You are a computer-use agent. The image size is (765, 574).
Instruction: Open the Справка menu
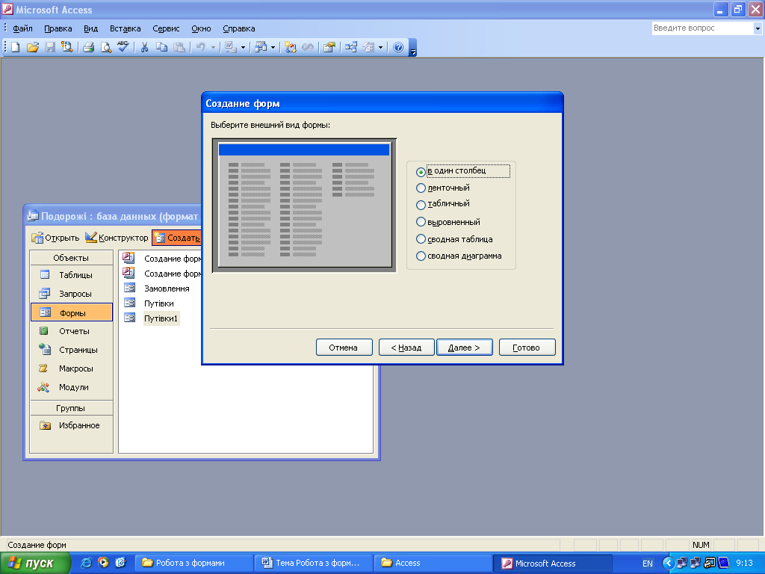tap(239, 28)
